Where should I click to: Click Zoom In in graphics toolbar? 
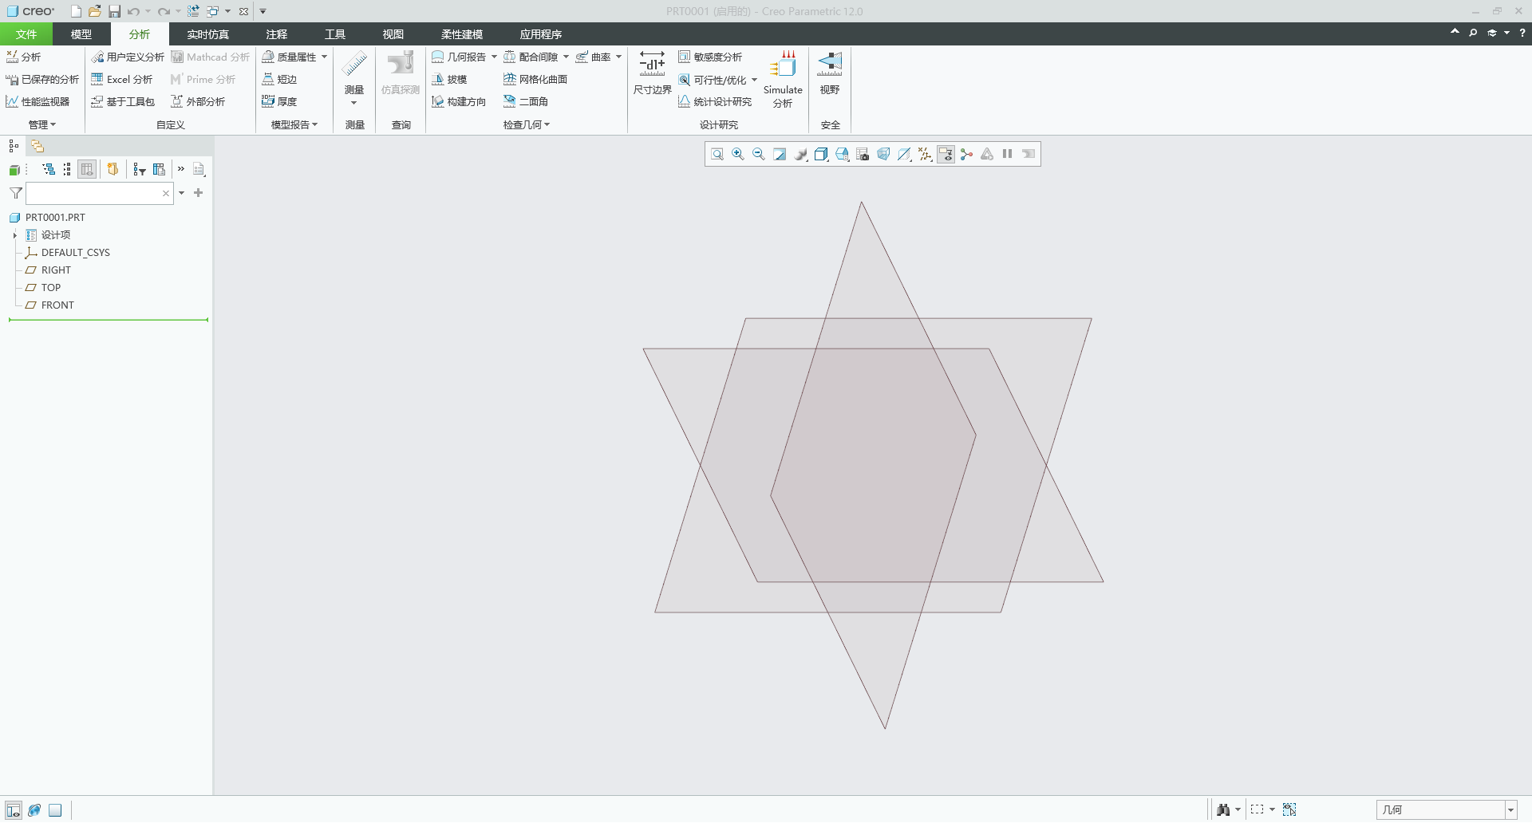pos(738,155)
